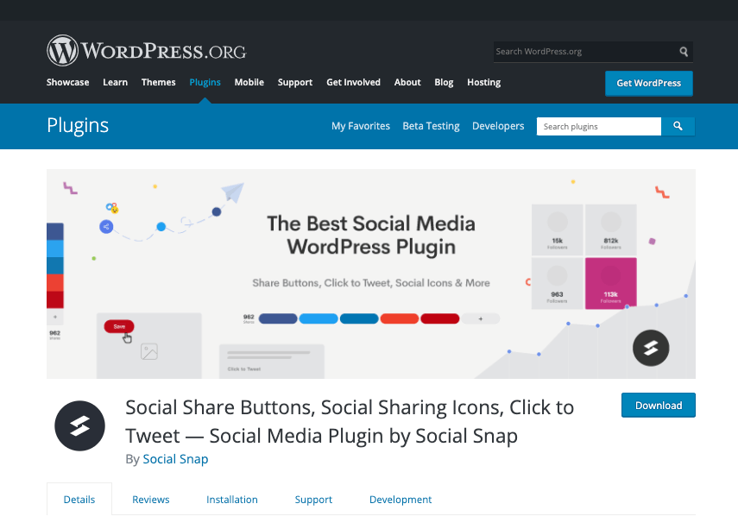Open the Blog menu item
Image resolution: width=738 pixels, height=529 pixels.
[444, 82]
